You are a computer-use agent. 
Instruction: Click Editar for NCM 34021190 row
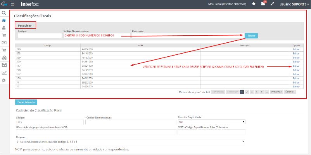click(x=296, y=66)
